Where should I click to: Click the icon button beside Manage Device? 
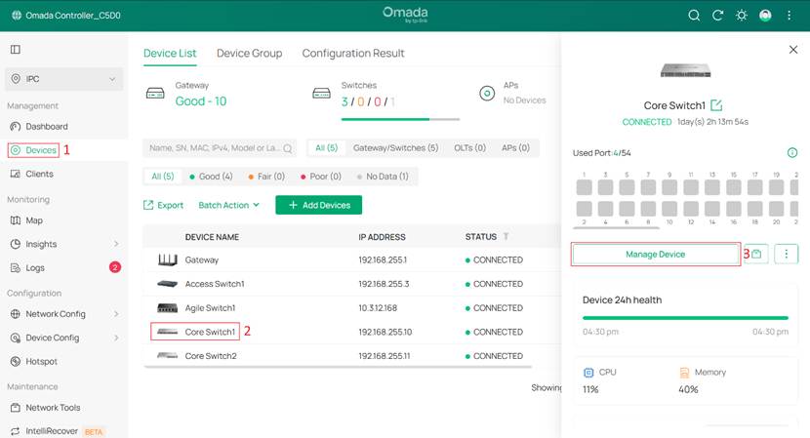(756, 254)
